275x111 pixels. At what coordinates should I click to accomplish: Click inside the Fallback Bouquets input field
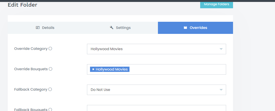(x=157, y=108)
